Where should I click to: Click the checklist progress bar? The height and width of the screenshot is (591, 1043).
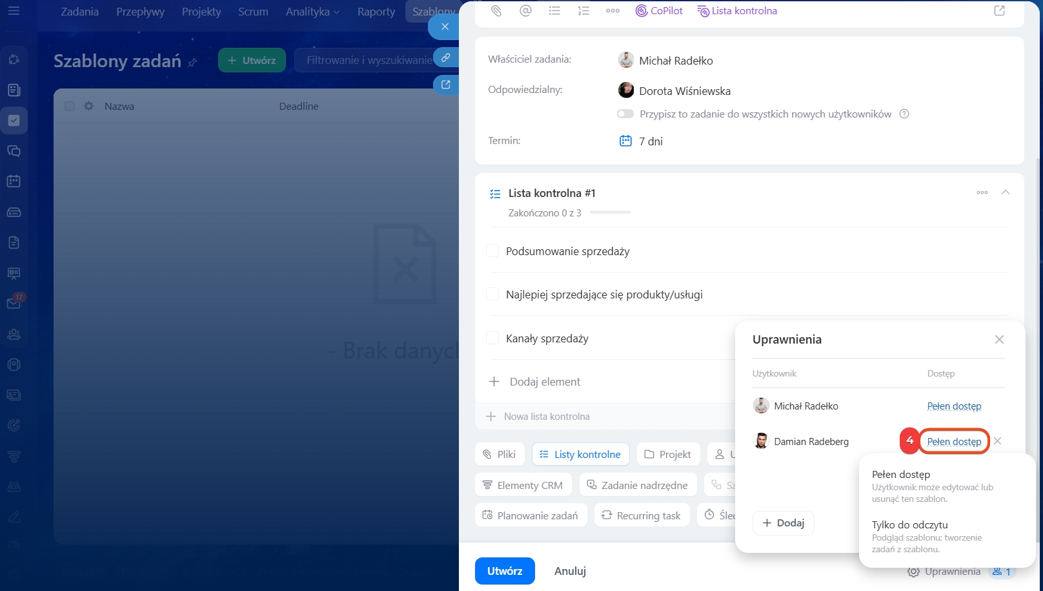610,213
